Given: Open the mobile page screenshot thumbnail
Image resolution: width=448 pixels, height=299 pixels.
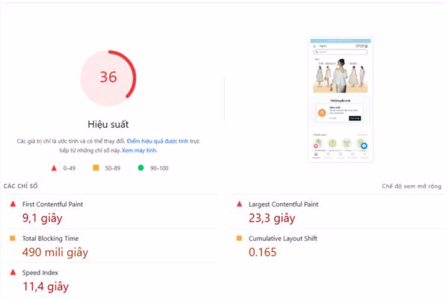Looking at the screenshot, I should click(x=340, y=99).
